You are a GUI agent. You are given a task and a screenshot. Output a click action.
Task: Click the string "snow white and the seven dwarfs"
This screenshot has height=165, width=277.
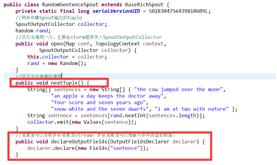(x=100, y=109)
